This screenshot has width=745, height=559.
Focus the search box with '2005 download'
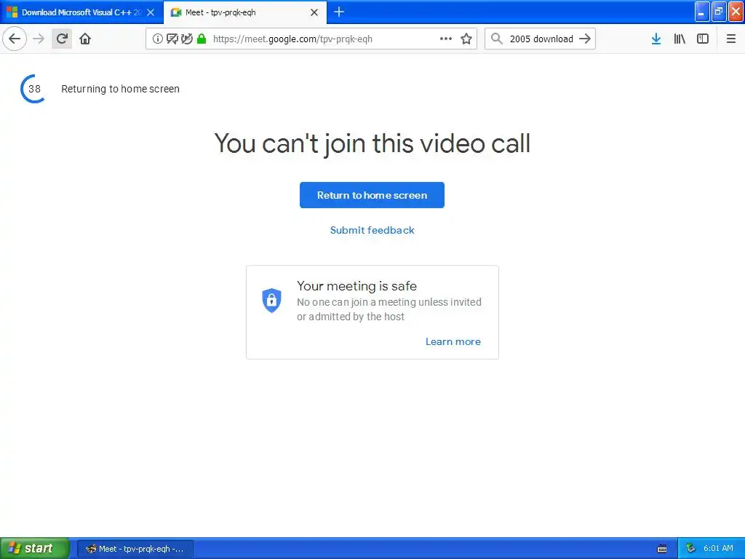point(541,39)
